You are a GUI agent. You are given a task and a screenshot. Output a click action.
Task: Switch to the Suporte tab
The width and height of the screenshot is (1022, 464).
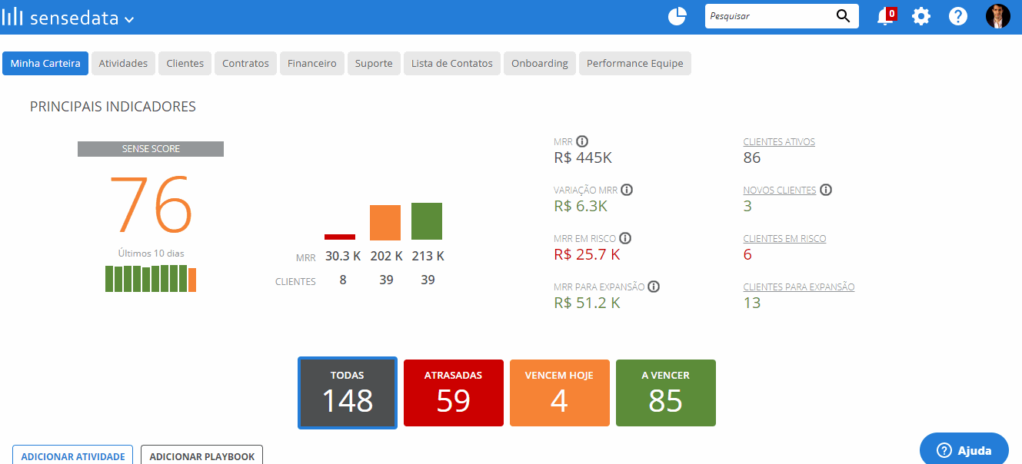click(x=374, y=64)
